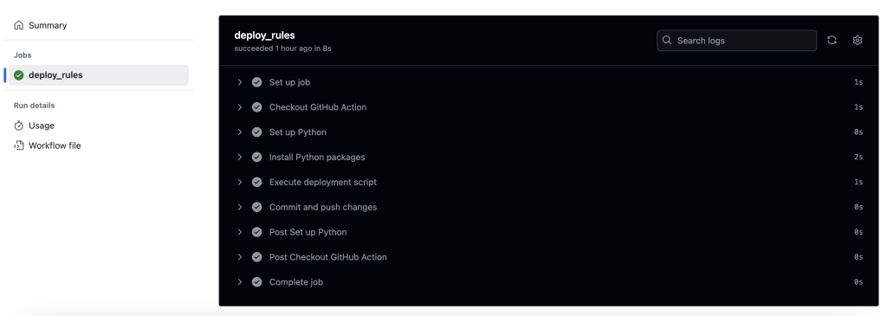Click the check icon for Execute deployment script

tap(256, 182)
